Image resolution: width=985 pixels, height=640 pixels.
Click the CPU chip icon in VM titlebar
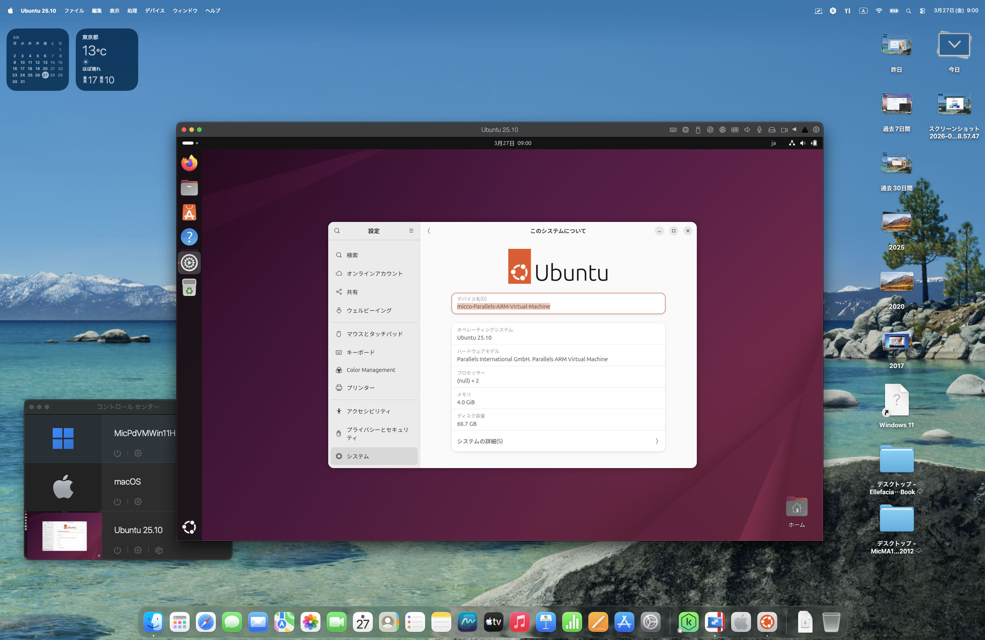(685, 130)
